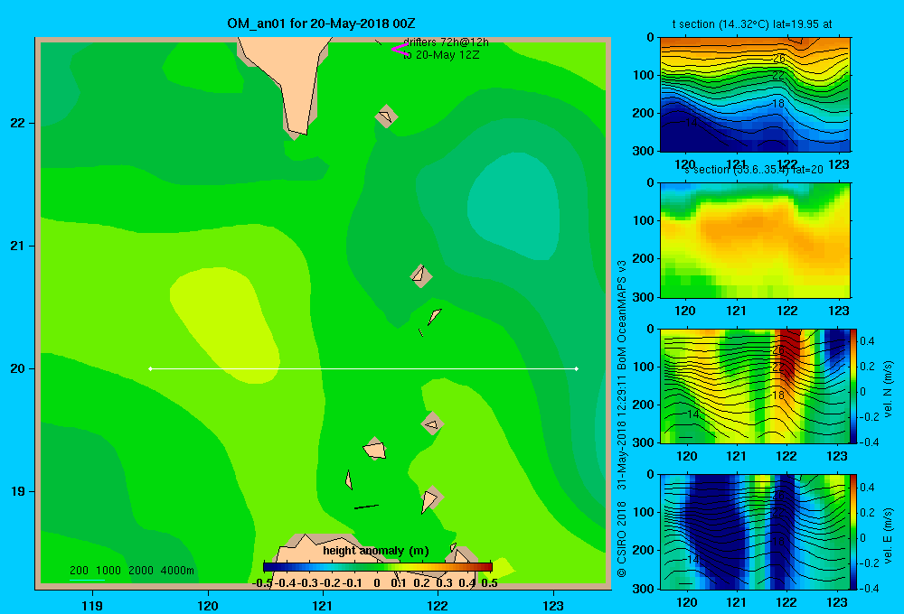Click the 't section (14..32°C) lat=19.95' title
The height and width of the screenshot is (614, 904).
[752, 24]
